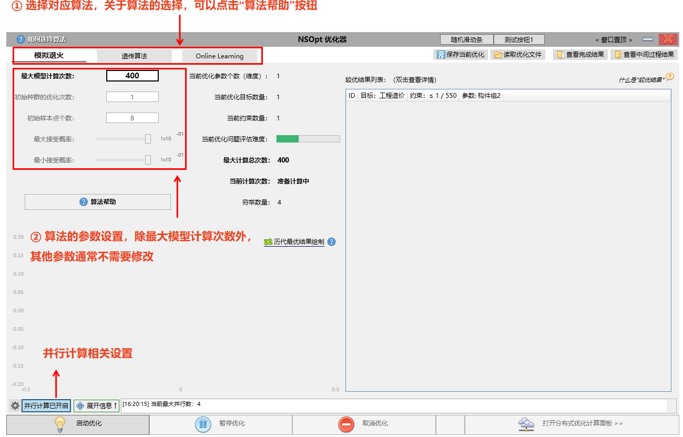683x437 pixels.
Task: Minimize the NSOpt window
Action: (648, 39)
